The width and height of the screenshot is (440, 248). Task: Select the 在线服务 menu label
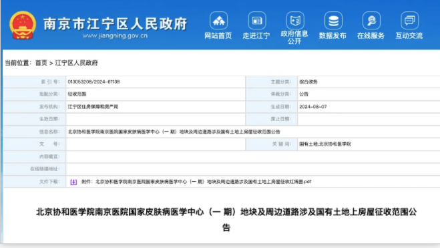pos(371,36)
